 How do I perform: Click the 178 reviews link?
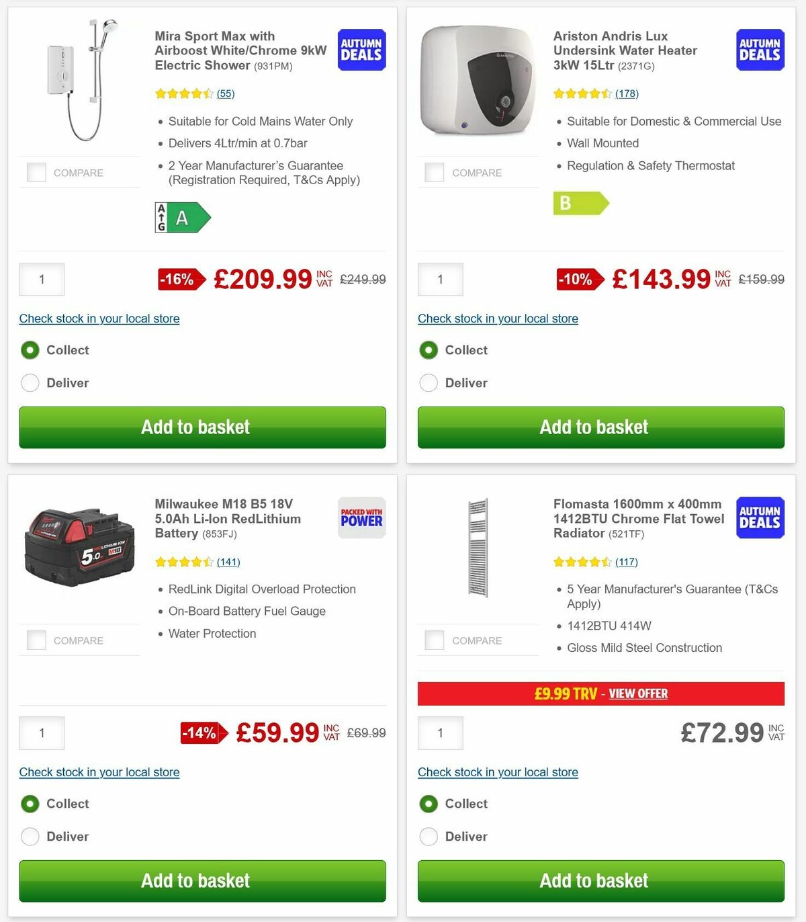(627, 93)
